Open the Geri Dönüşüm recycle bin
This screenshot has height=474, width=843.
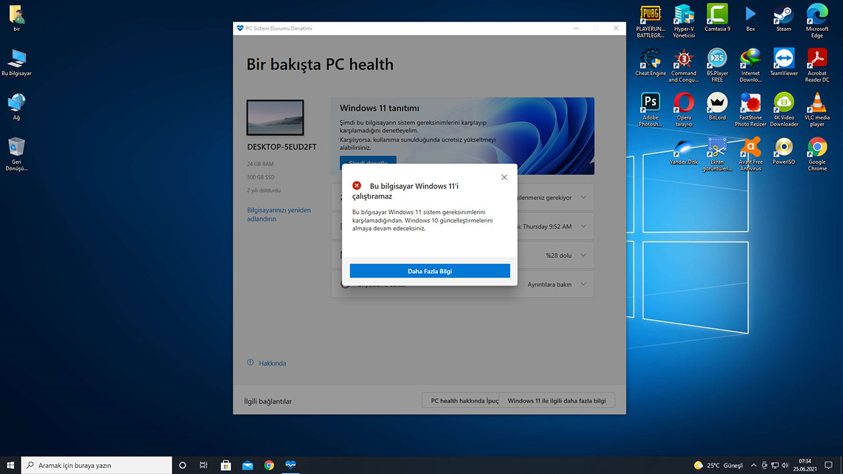pyautogui.click(x=16, y=147)
